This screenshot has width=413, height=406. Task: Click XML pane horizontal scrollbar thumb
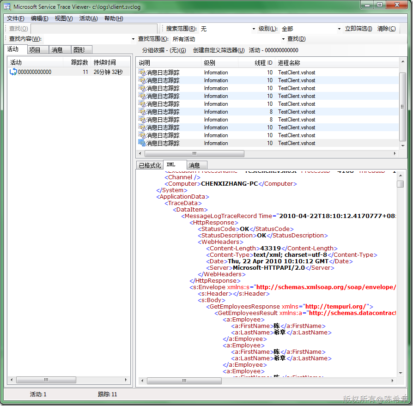point(184,381)
